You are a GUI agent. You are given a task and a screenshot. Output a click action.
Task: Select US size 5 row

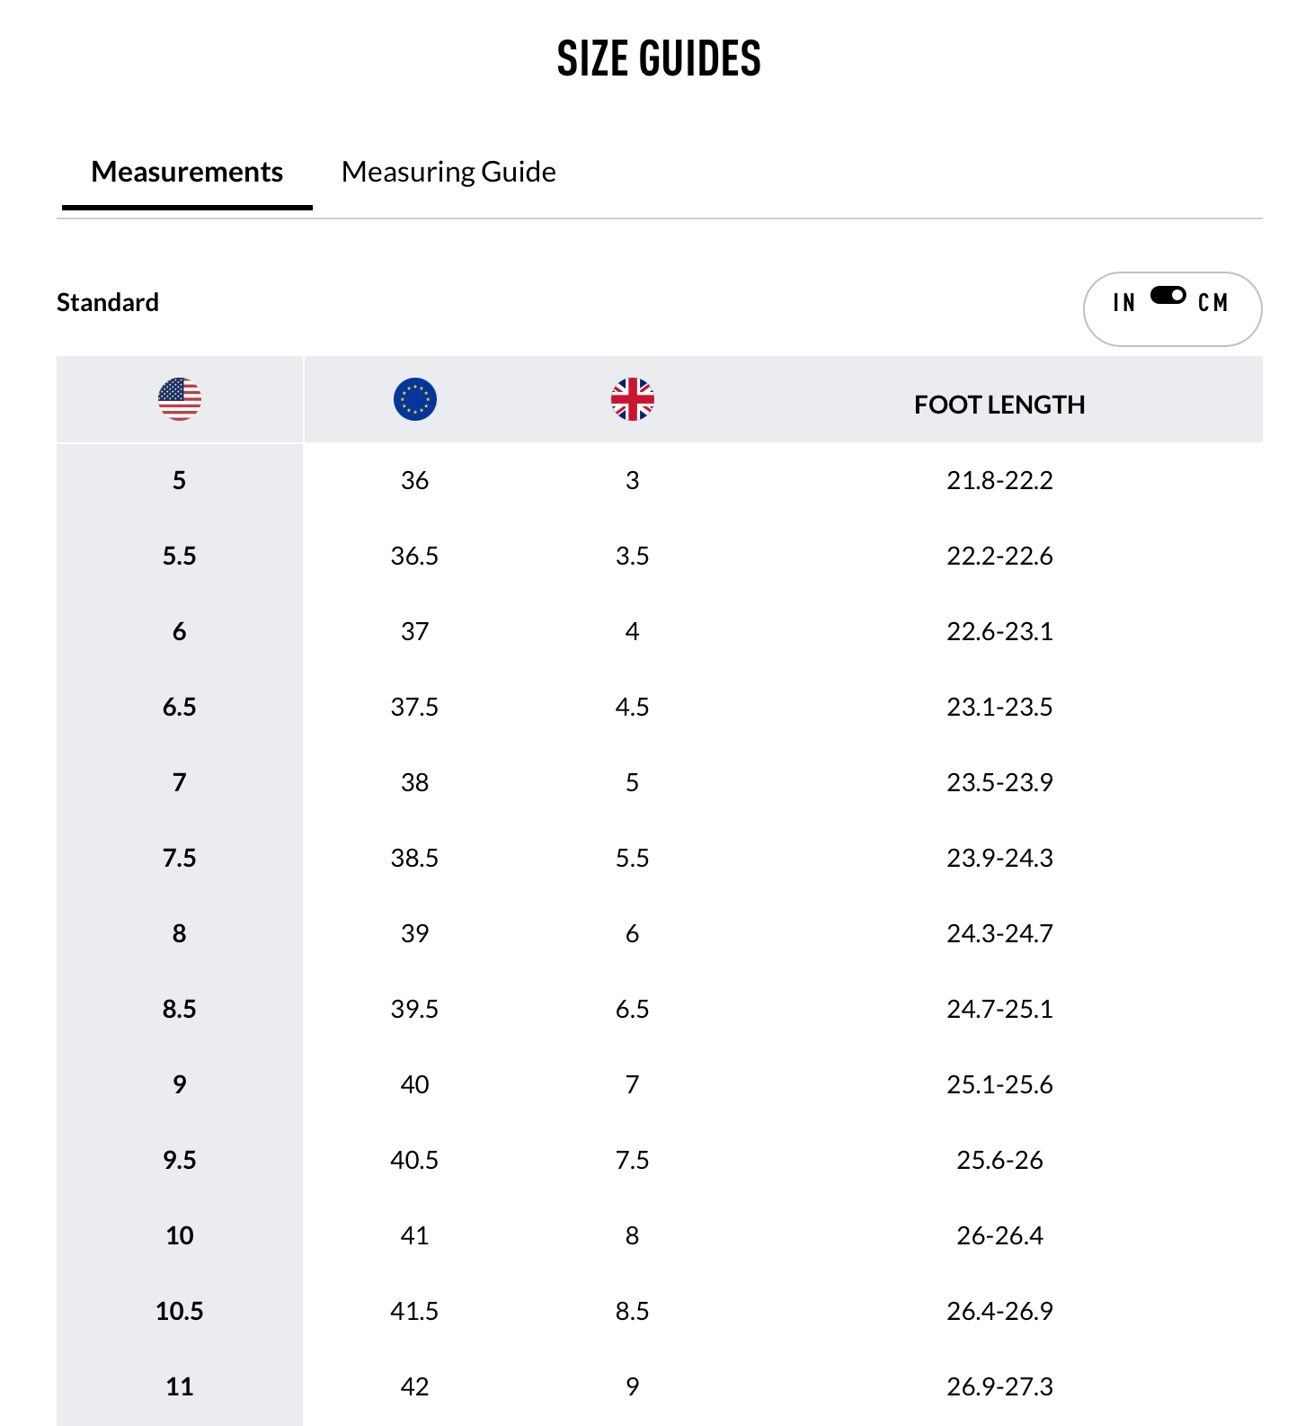point(180,480)
